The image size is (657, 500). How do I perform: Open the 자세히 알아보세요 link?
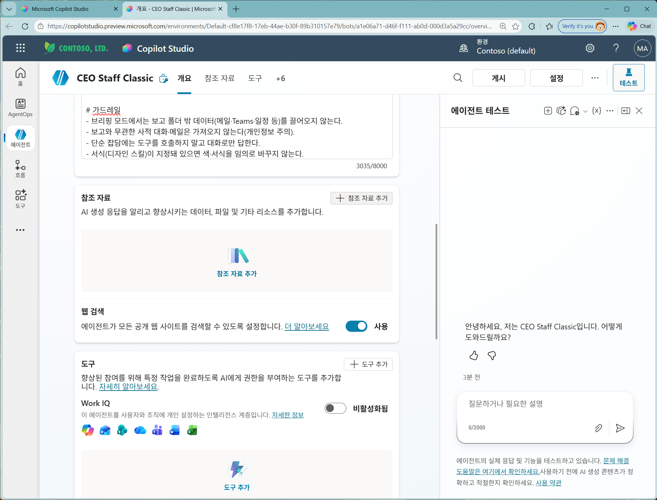click(128, 387)
